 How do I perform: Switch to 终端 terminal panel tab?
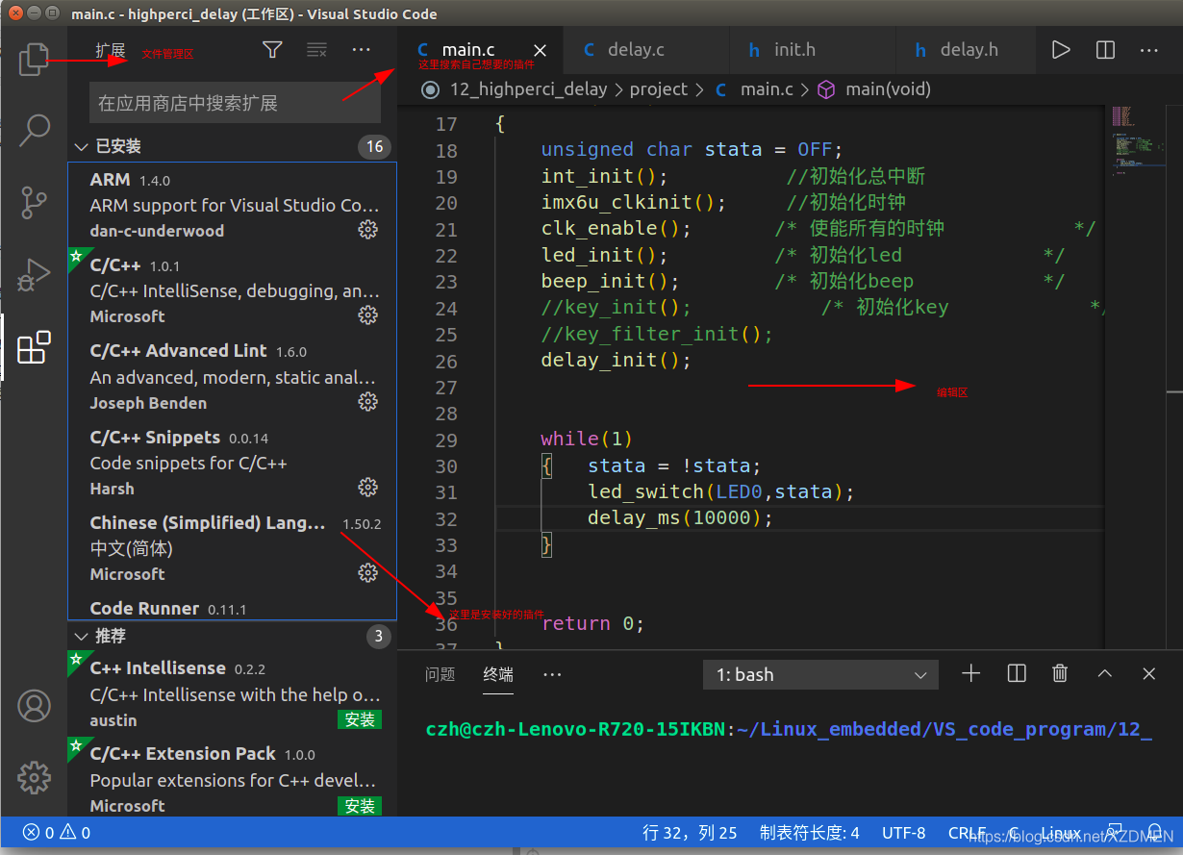point(498,675)
